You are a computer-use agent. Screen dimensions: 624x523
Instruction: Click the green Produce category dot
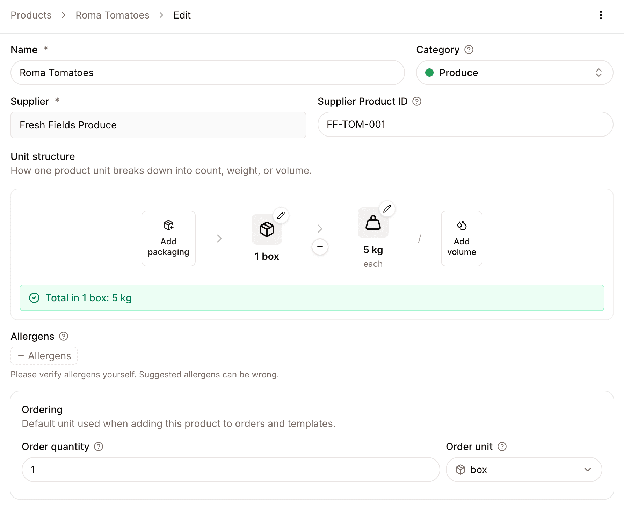tap(429, 73)
